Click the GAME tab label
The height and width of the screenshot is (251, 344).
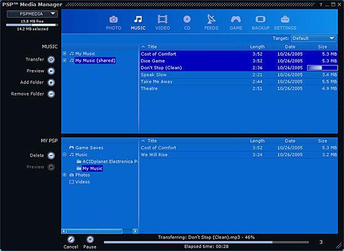click(236, 28)
